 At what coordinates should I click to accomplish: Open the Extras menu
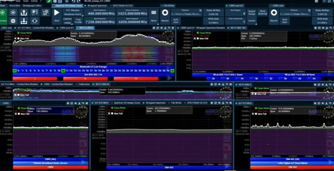pos(34,1)
